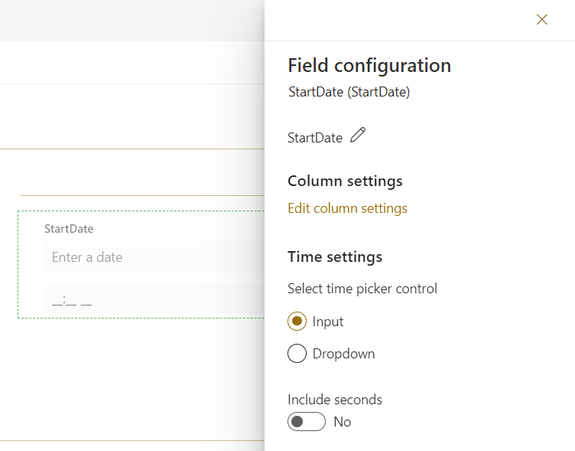Viewport: 575px width, 451px height.
Task: Select the Input radio button circle
Action: point(297,322)
